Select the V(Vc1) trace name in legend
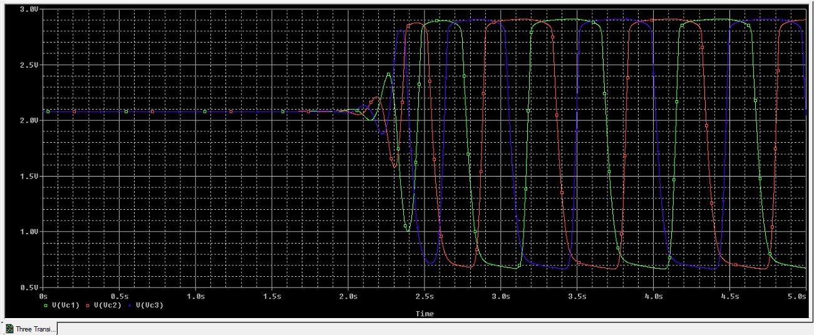The image size is (814, 335). (x=64, y=305)
